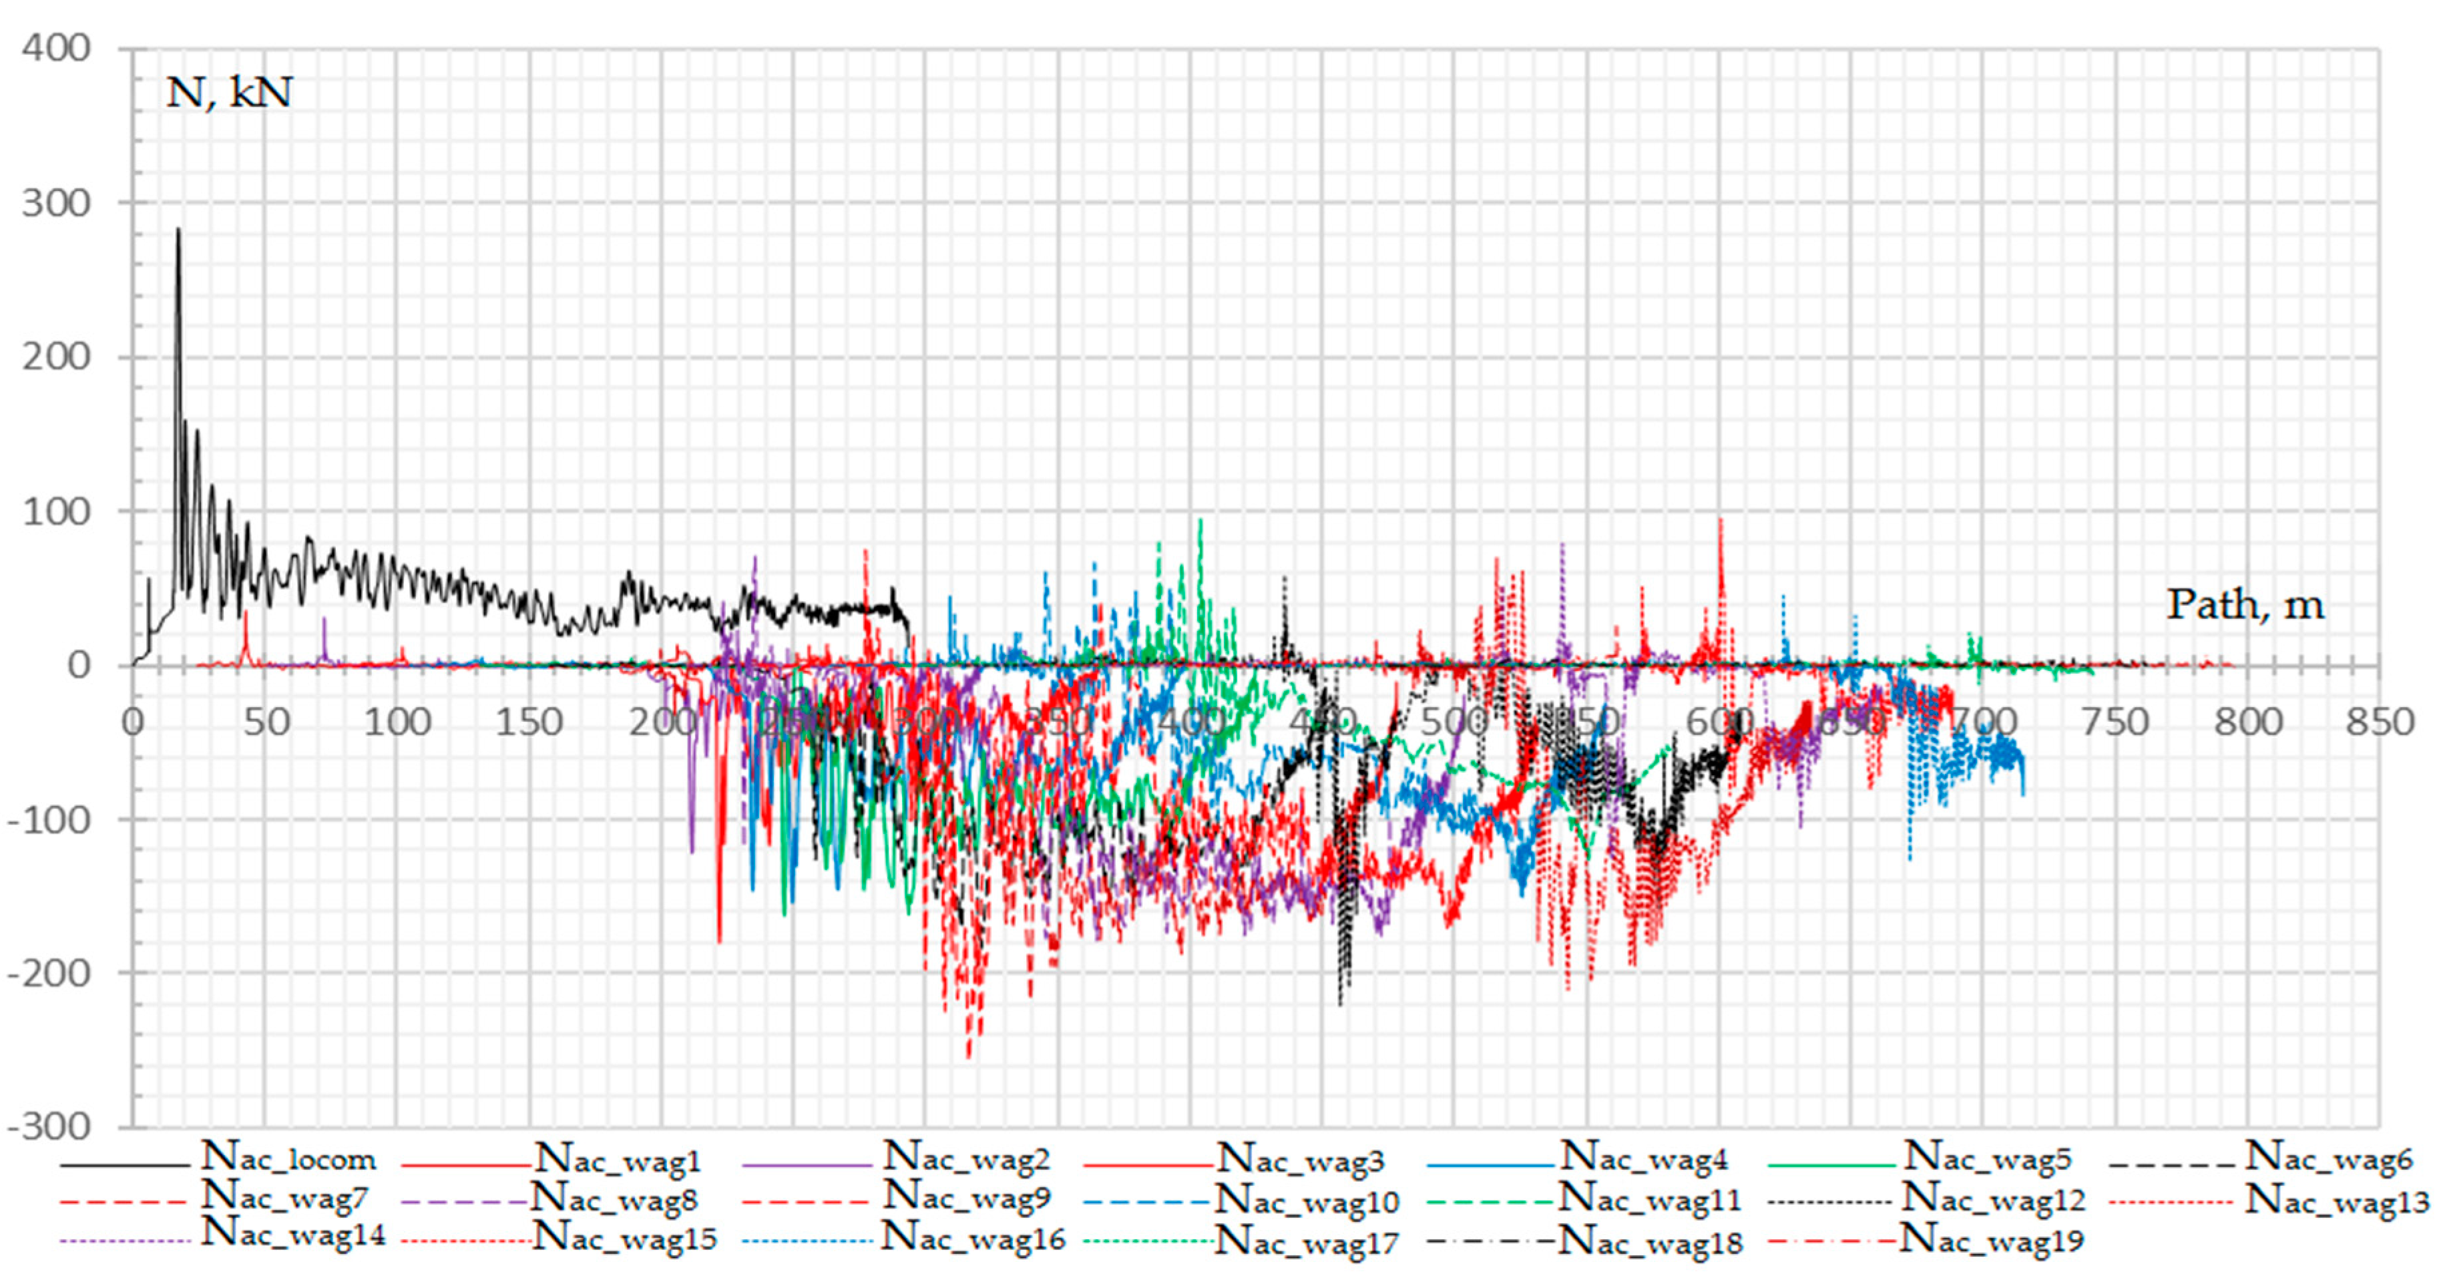Click the -200 y-axis tick label

tap(49, 974)
